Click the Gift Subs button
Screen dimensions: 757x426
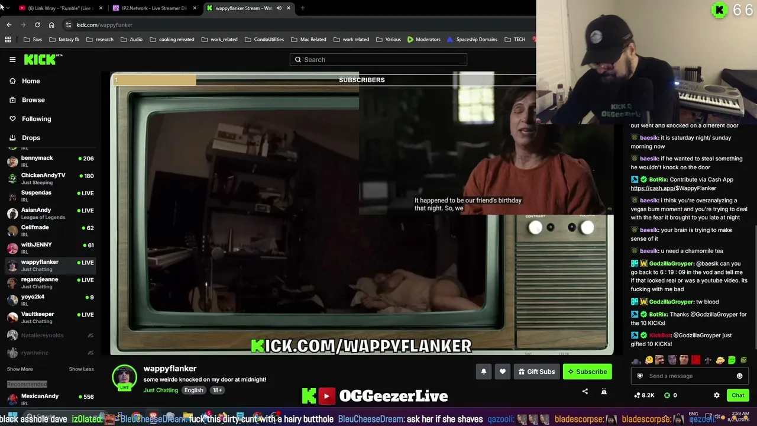click(x=537, y=372)
